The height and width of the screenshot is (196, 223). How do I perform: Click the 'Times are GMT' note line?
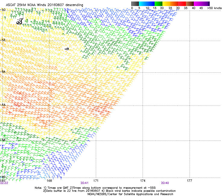(x=95, y=188)
